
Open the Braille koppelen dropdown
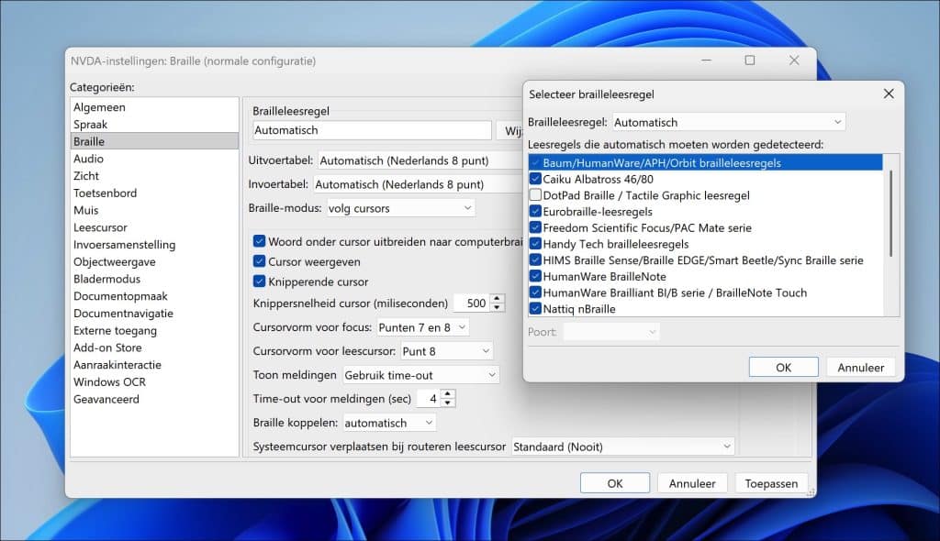(x=389, y=423)
